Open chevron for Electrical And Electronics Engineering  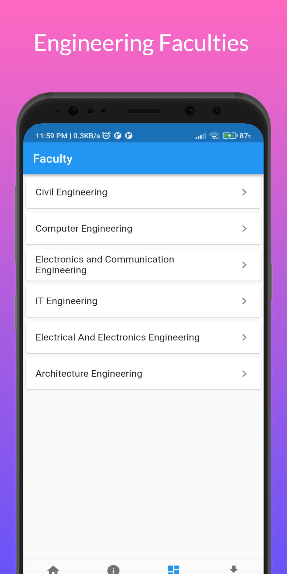click(x=244, y=337)
